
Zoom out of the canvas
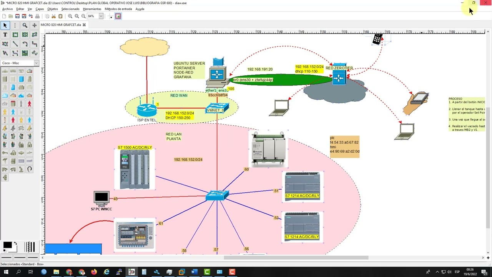[x=83, y=16]
